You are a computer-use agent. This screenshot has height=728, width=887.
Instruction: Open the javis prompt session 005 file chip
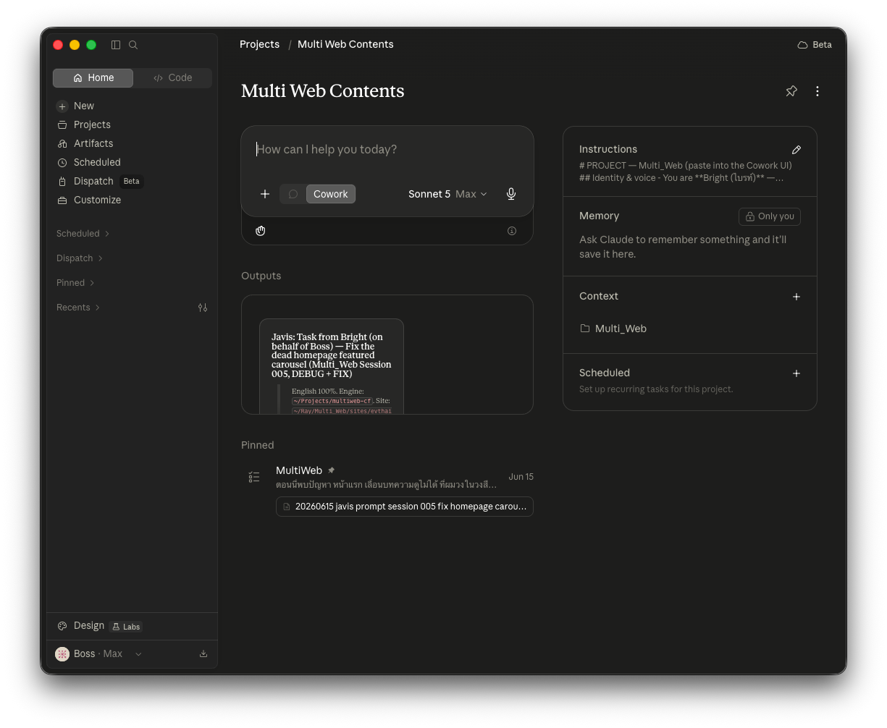(405, 507)
